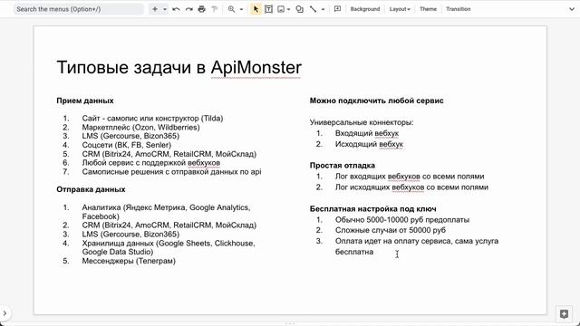Click heading "Бесплатная настройка под ключ"
The image size is (580, 326).
tap(372, 209)
